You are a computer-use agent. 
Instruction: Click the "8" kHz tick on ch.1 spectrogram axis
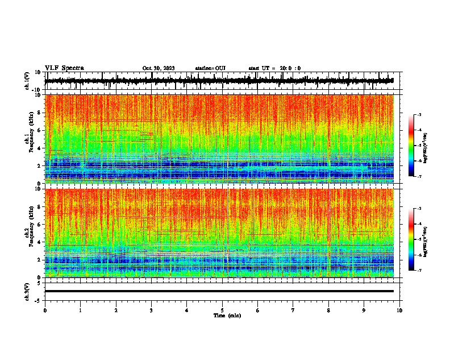tap(39, 113)
